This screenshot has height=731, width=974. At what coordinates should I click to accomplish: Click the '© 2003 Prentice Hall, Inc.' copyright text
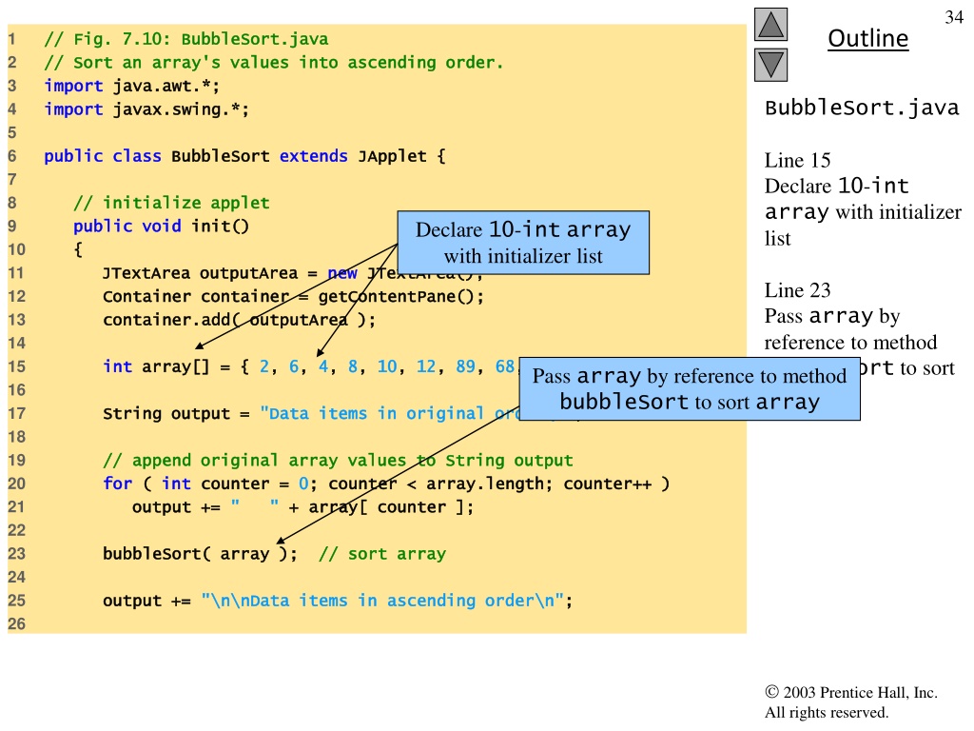click(x=851, y=693)
